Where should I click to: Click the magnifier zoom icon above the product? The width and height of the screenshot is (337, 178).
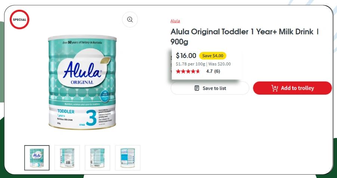(130, 19)
